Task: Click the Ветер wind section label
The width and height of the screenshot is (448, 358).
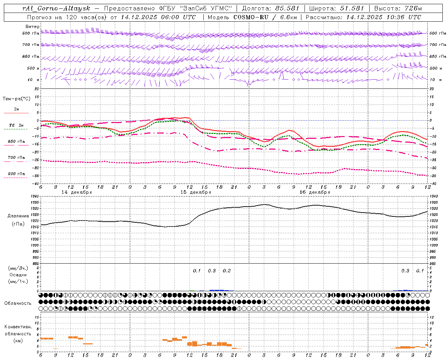Action: 33,27
